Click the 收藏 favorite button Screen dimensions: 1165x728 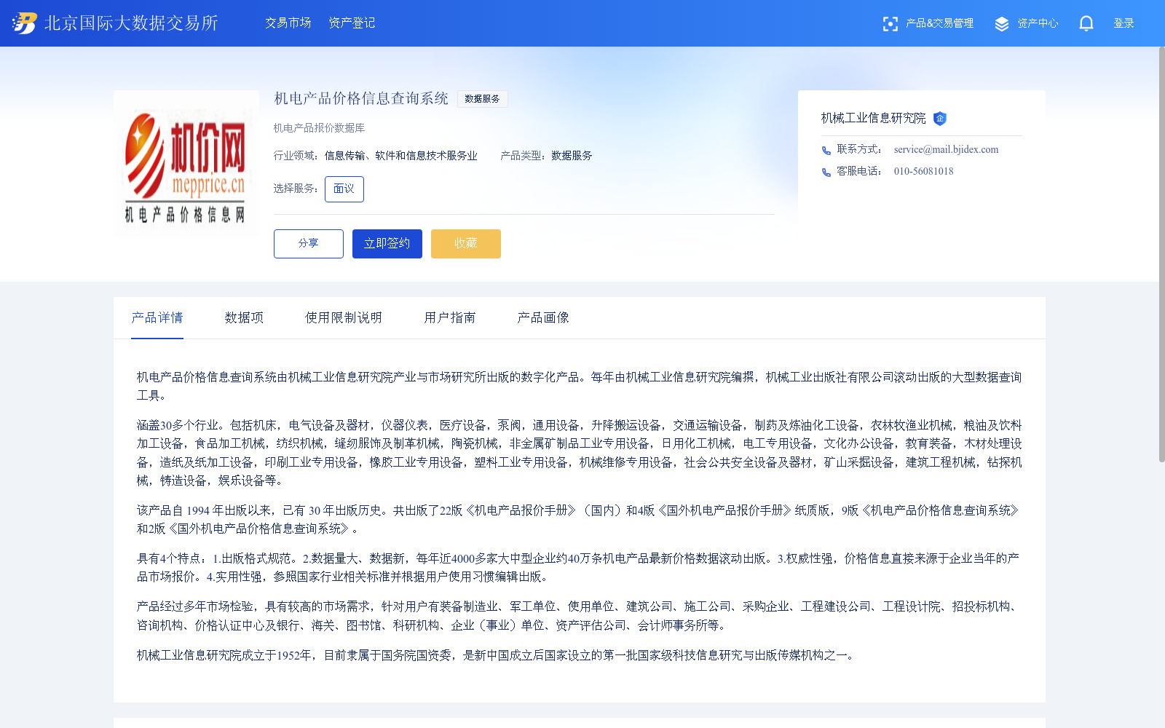click(465, 244)
